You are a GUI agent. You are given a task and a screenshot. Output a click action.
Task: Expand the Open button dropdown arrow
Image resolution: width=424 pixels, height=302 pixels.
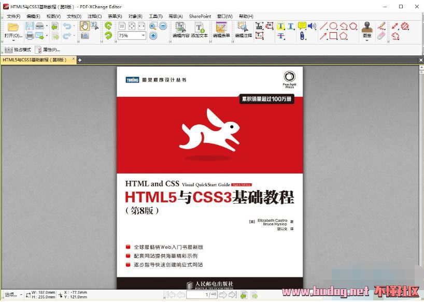(x=13, y=40)
